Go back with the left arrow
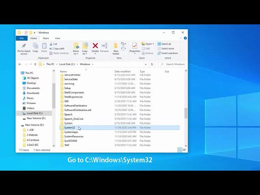Image resolution: width=260 pixels, height=195 pixels. (20, 64)
